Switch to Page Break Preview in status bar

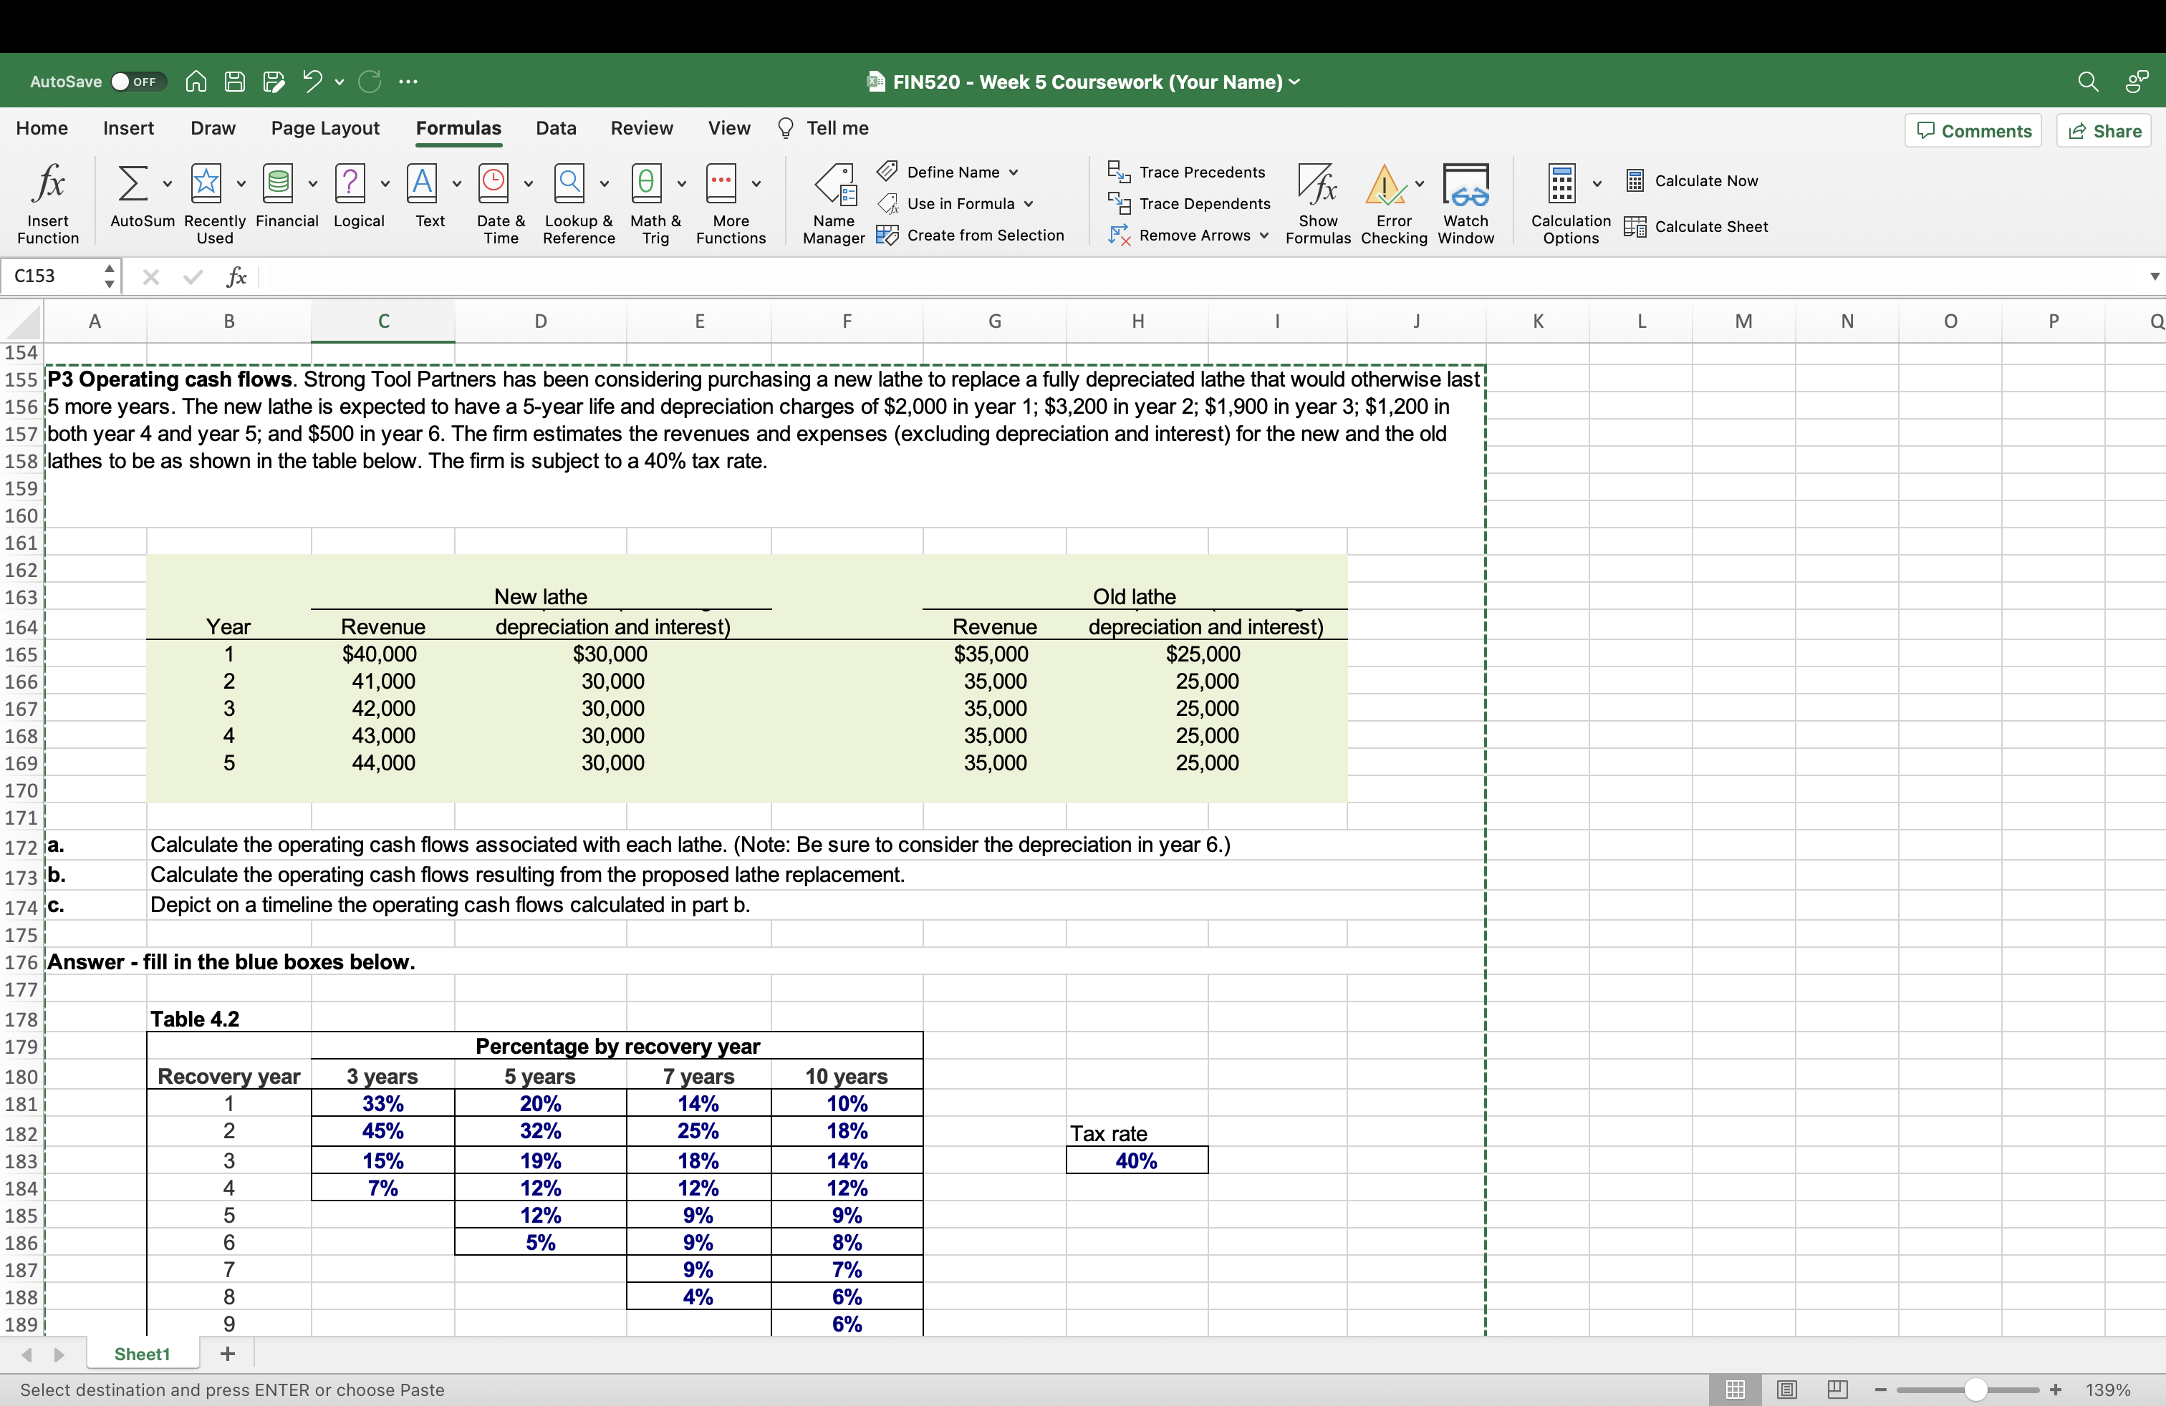(1837, 1390)
